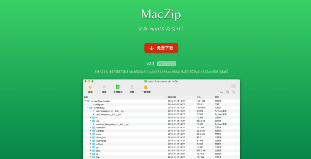Viewport: 311px width, 159px height.
Task: Click the MacZip page title
Action: [x=161, y=14]
